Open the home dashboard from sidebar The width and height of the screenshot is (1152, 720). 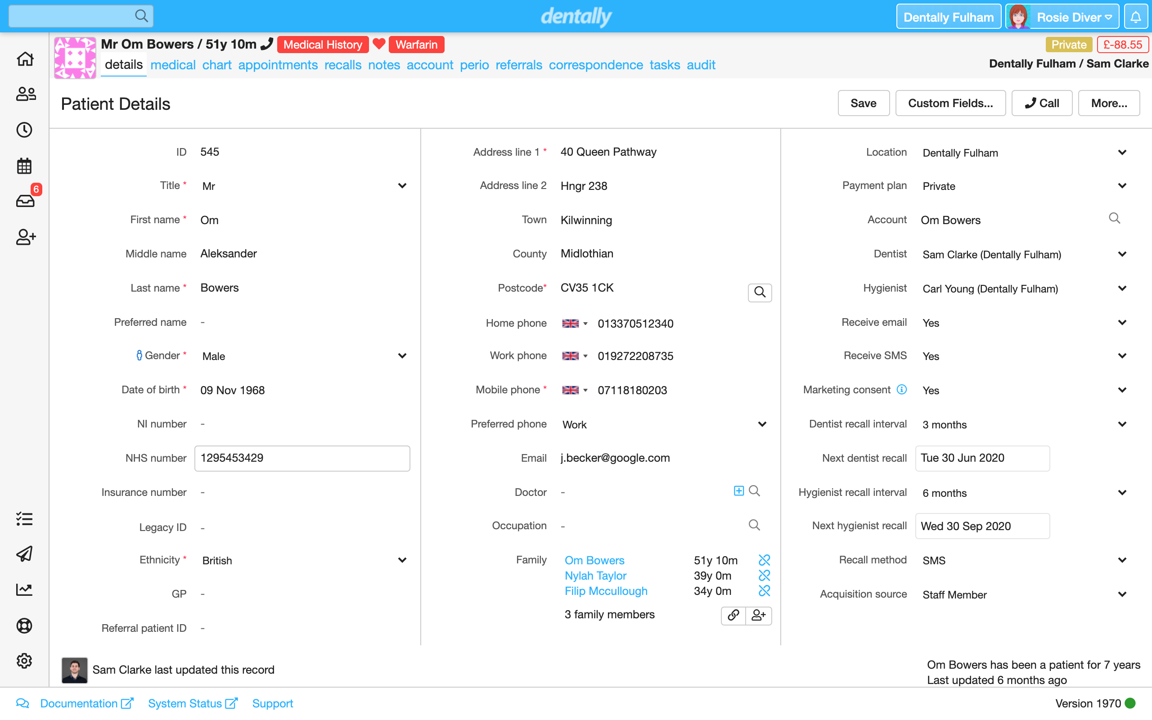click(25, 59)
